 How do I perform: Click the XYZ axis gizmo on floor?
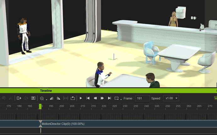(x=113, y=57)
